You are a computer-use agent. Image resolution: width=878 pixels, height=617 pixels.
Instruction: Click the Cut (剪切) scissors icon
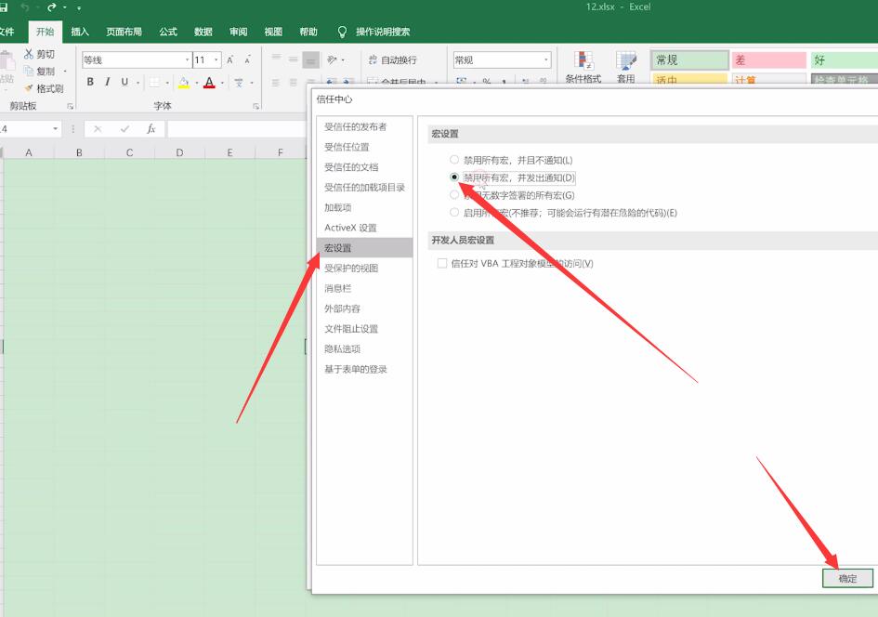coord(29,54)
